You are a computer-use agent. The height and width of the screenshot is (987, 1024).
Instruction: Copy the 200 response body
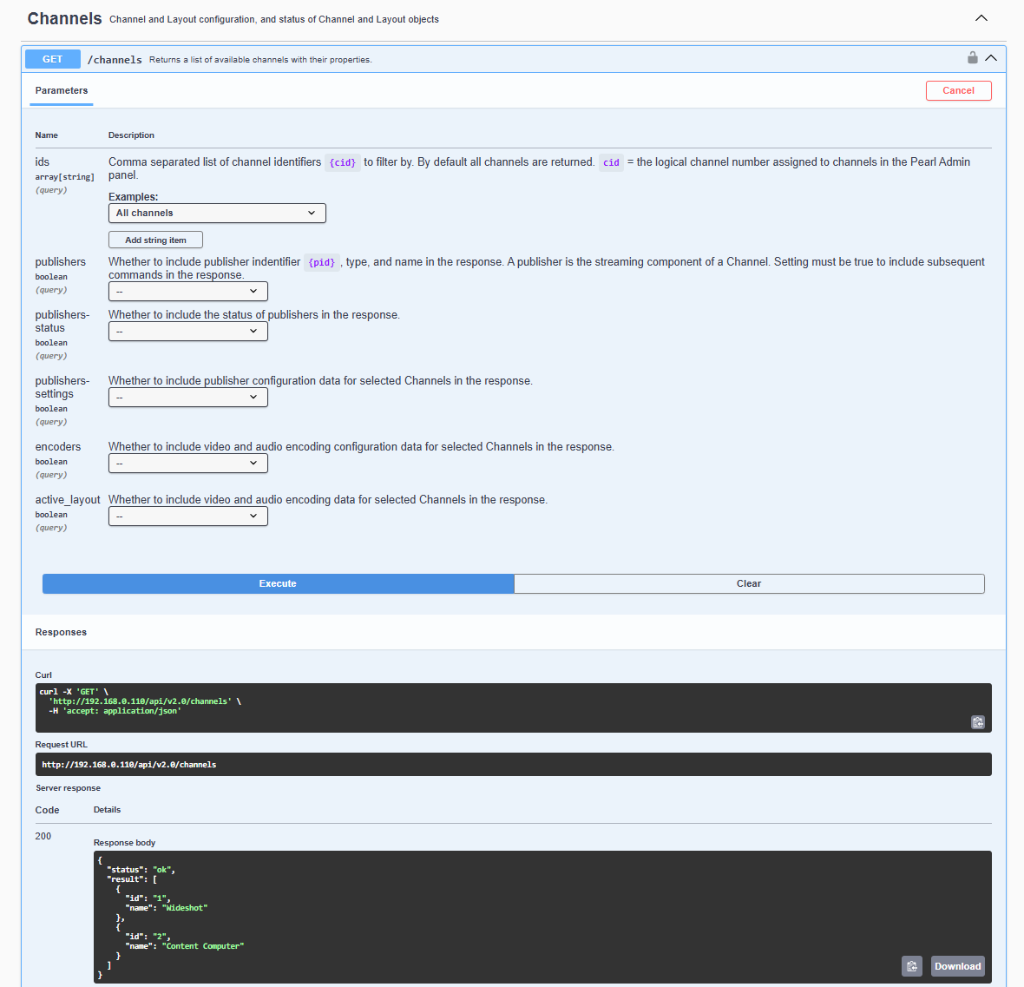pos(911,965)
